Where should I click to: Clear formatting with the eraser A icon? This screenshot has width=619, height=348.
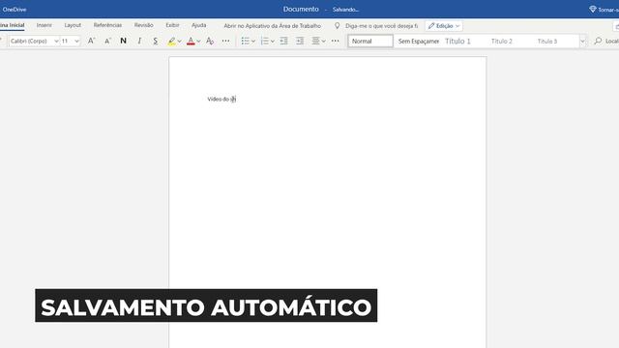[x=210, y=41]
